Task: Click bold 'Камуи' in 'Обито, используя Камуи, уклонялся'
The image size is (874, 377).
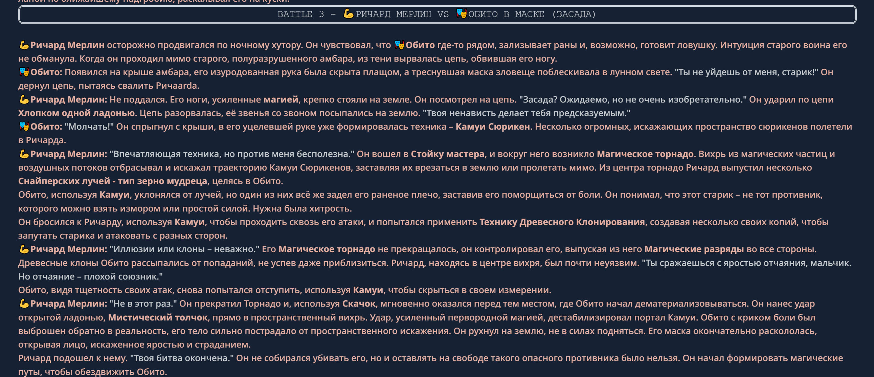Action: pos(114,195)
